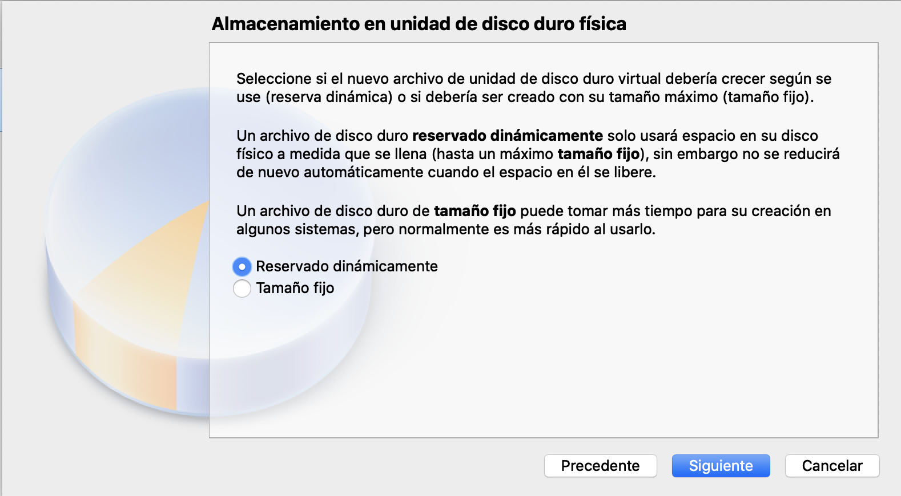Cancel the wizard with Cancelar
The width and height of the screenshot is (901, 496).
point(832,466)
